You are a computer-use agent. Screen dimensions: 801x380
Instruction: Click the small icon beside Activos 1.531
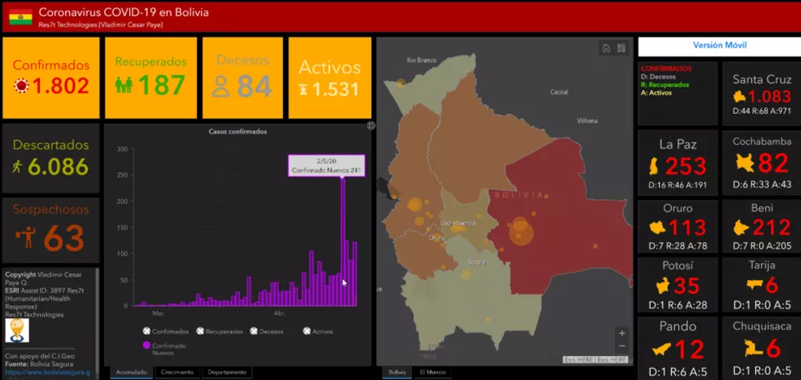(x=303, y=90)
